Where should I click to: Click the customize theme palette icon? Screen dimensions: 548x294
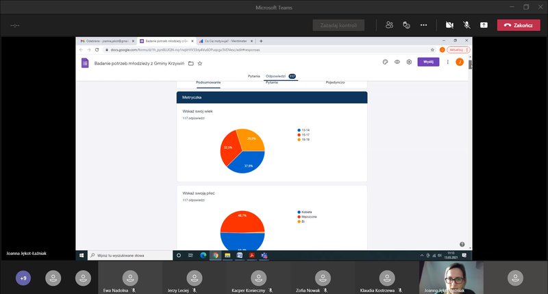pyautogui.click(x=385, y=62)
